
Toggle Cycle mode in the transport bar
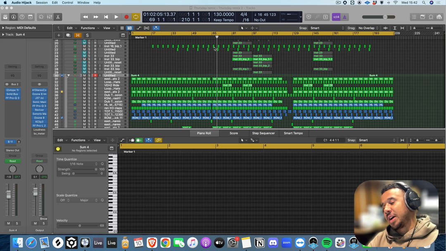[x=136, y=17]
